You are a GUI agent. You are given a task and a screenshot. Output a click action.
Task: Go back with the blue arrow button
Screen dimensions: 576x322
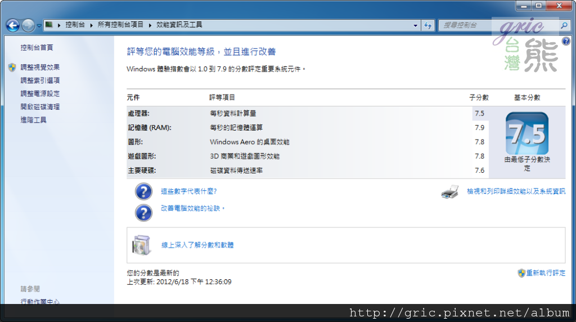pos(13,25)
